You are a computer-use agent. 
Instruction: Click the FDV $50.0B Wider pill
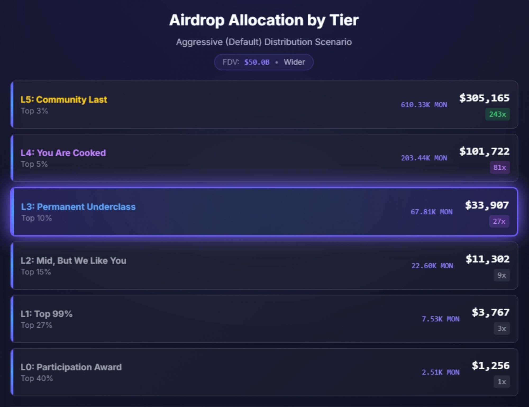coord(264,62)
